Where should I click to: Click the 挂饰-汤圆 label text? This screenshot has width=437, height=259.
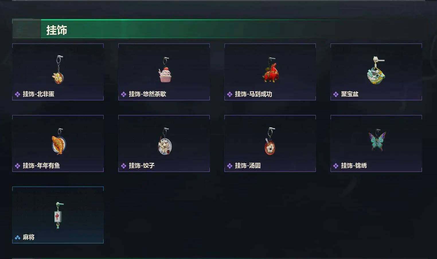point(248,165)
